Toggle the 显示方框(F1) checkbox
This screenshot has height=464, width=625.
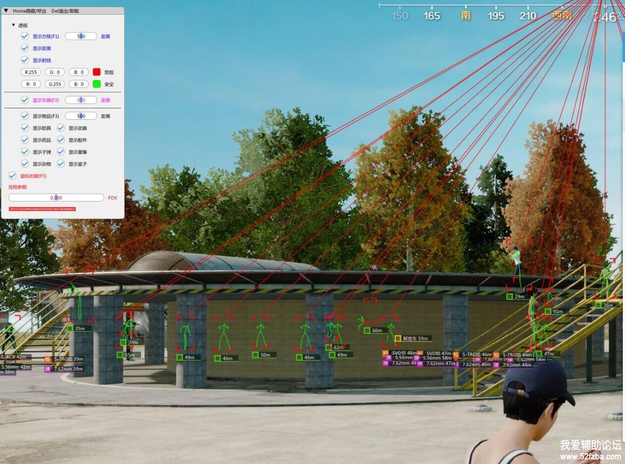24,36
